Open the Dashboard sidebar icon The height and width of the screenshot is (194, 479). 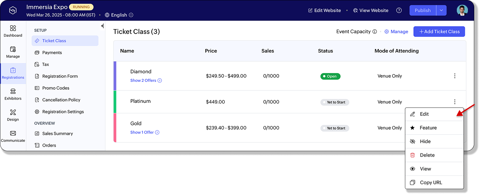13,28
